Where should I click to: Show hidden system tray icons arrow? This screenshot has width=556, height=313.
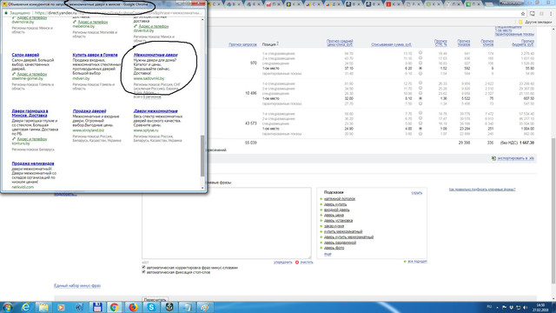point(497,307)
